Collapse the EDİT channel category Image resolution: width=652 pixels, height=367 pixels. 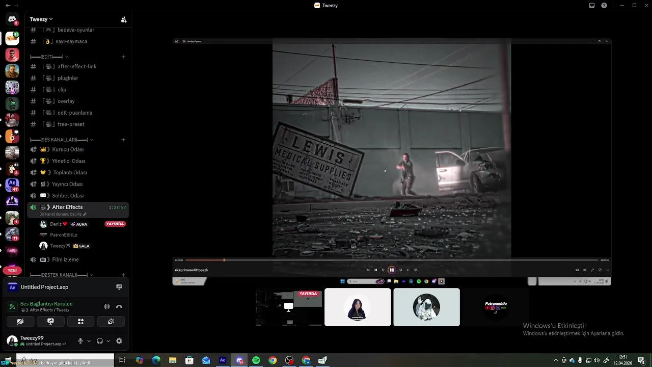(49, 57)
